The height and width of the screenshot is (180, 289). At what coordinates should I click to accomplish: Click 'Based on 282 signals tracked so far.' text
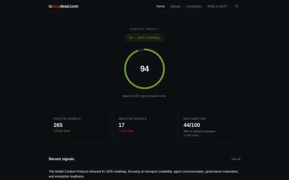(x=144, y=96)
